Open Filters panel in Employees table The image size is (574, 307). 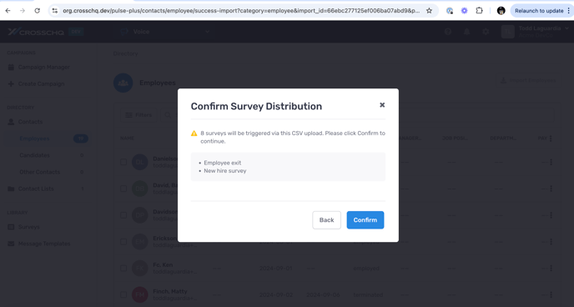138,115
